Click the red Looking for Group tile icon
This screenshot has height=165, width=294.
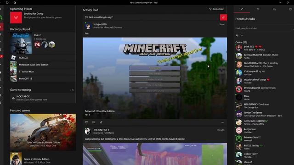(16, 17)
